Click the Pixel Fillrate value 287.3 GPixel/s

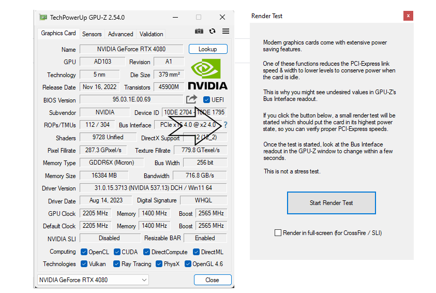tap(103, 150)
